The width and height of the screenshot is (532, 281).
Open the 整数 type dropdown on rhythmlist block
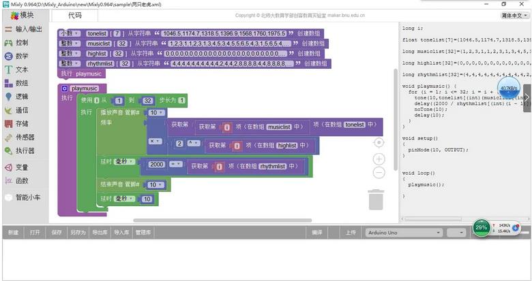(70, 63)
